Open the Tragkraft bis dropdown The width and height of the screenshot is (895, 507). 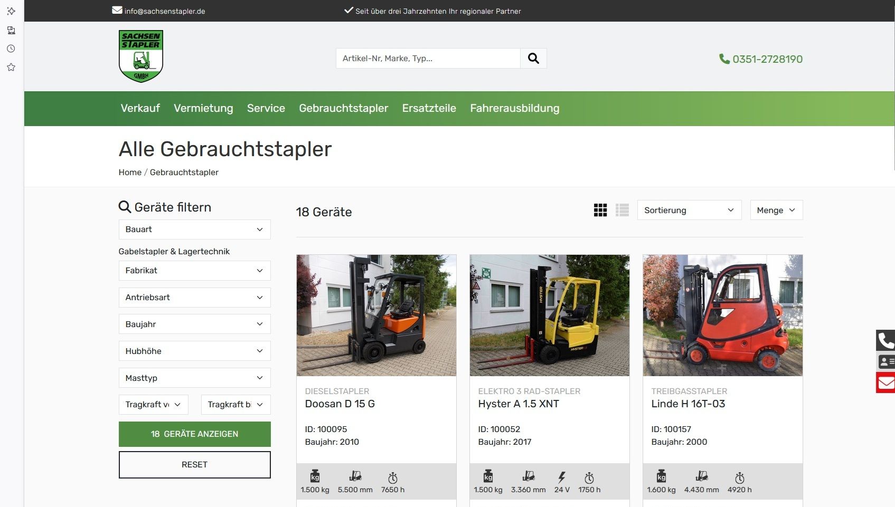(x=235, y=405)
